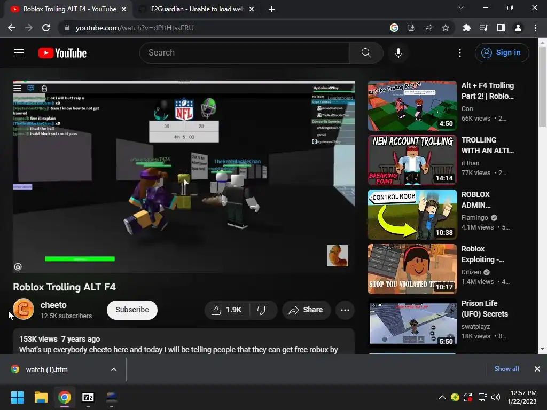Click the ROBLOX ADMIN video title

pyautogui.click(x=476, y=200)
